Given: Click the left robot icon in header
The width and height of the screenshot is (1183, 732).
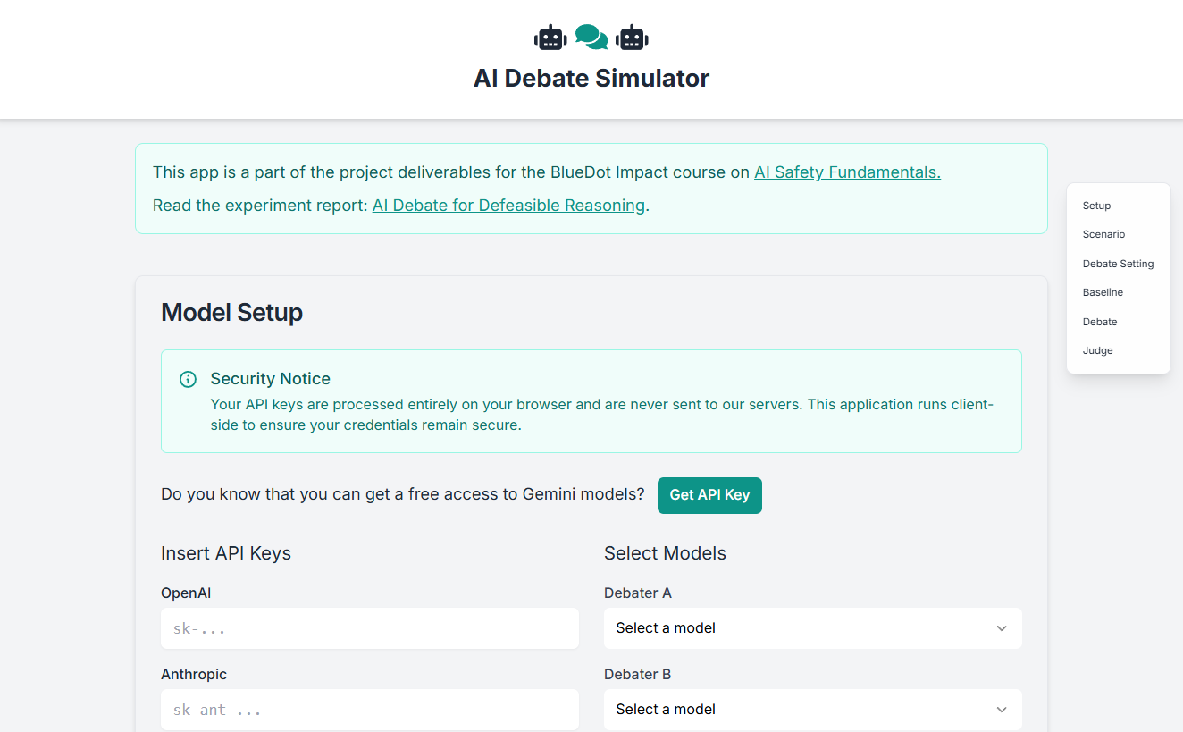Looking at the screenshot, I should 550,38.
